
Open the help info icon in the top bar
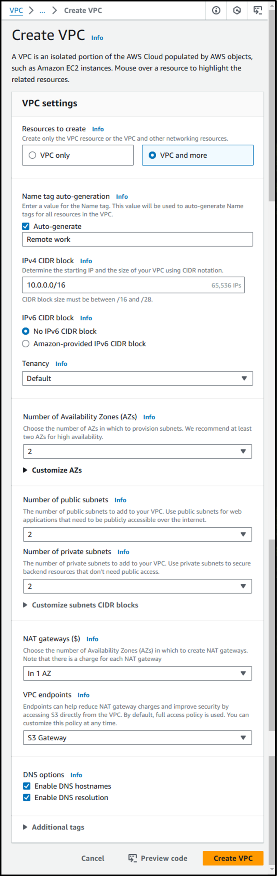click(216, 10)
